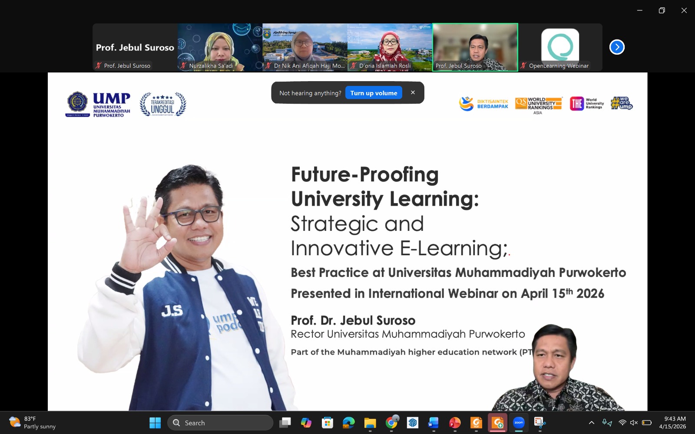The height and width of the screenshot is (434, 695).
Task: Open PowerPoint from the taskbar
Action: pyautogui.click(x=455, y=422)
